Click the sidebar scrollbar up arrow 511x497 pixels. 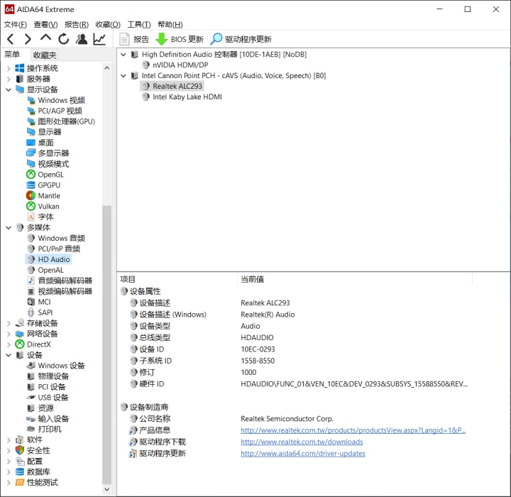(x=107, y=68)
